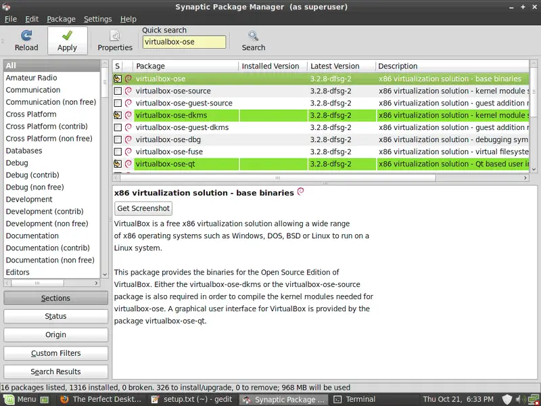Viewport: 541px width, 406px height.
Task: Select the Databases section
Action: point(52,150)
